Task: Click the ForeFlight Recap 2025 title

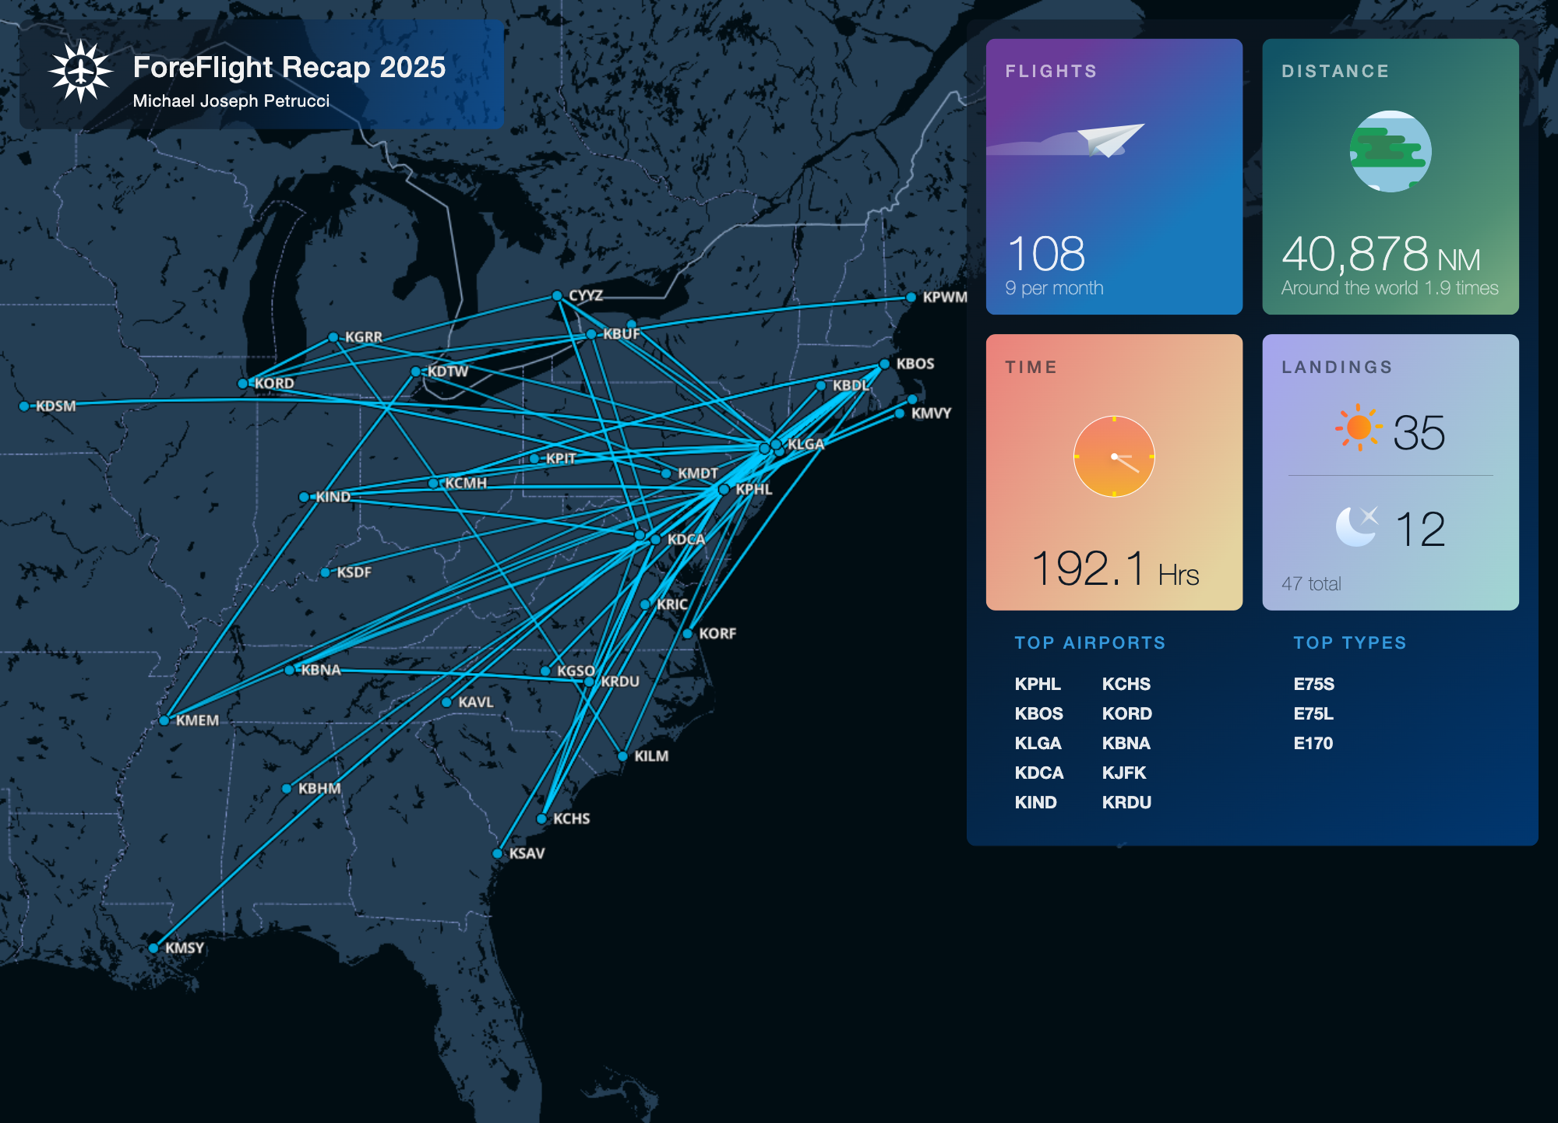Action: pos(289,68)
